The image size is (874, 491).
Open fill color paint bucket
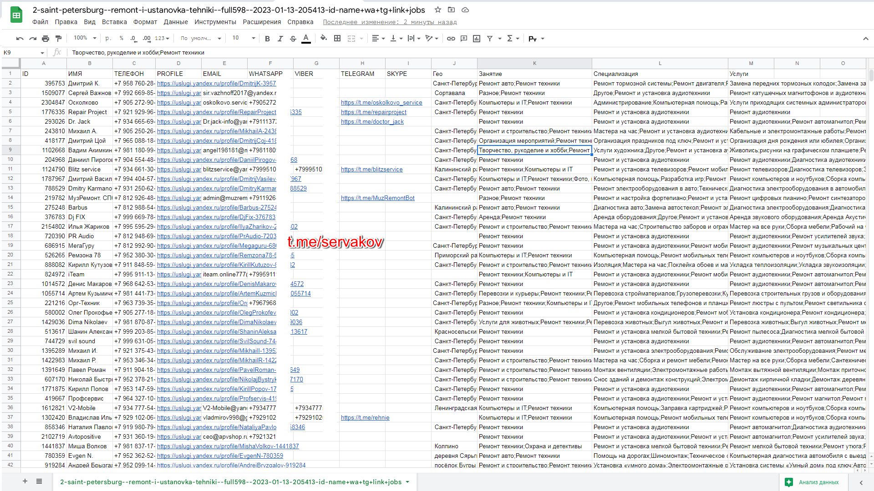tap(324, 38)
